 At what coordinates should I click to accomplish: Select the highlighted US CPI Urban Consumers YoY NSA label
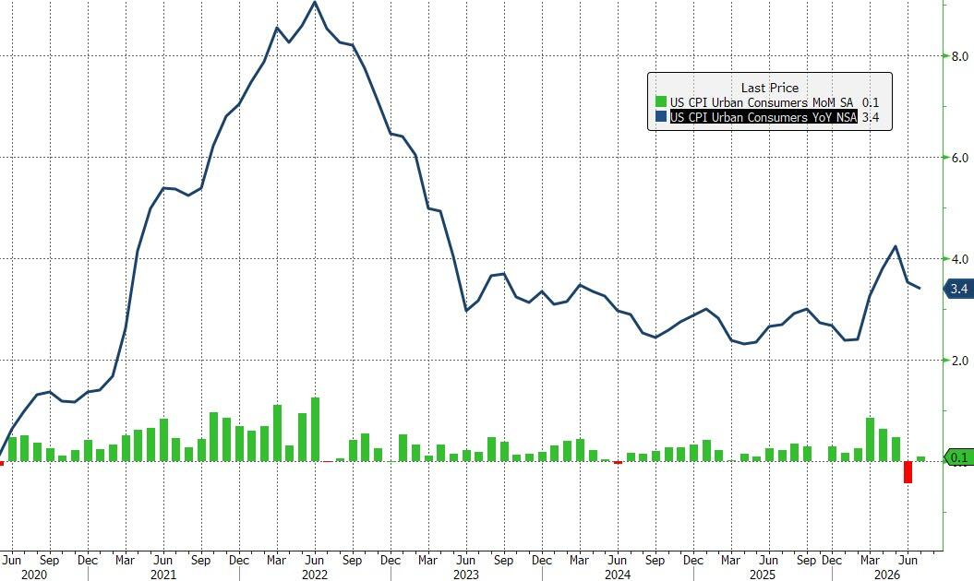tap(764, 117)
